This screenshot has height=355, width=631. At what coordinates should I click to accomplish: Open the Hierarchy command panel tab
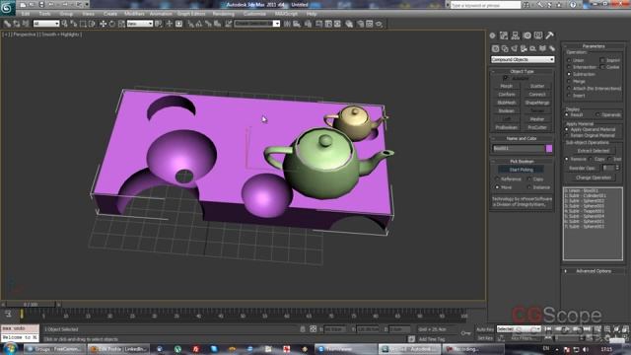pyautogui.click(x=515, y=35)
